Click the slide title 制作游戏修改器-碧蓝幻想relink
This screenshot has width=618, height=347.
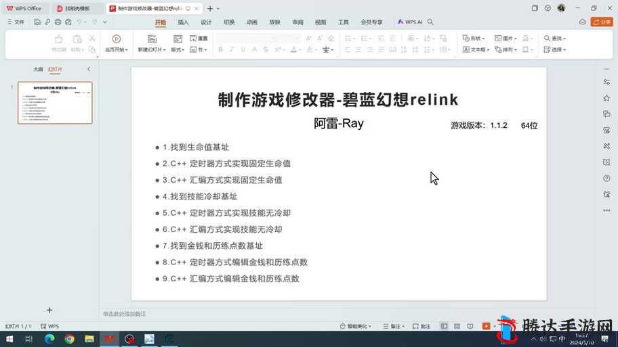click(x=338, y=99)
